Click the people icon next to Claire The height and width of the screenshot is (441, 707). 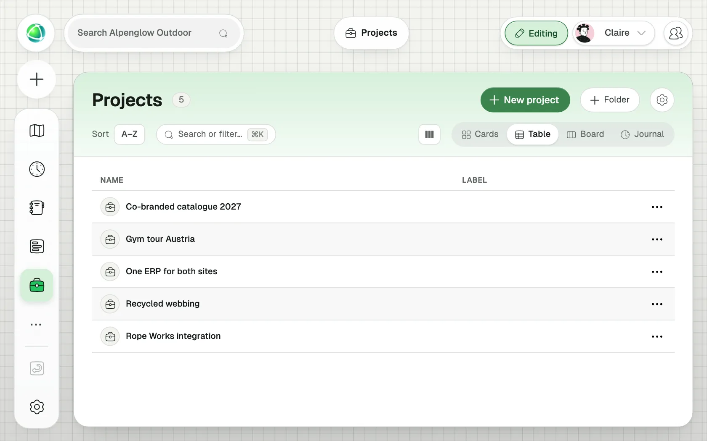click(676, 33)
